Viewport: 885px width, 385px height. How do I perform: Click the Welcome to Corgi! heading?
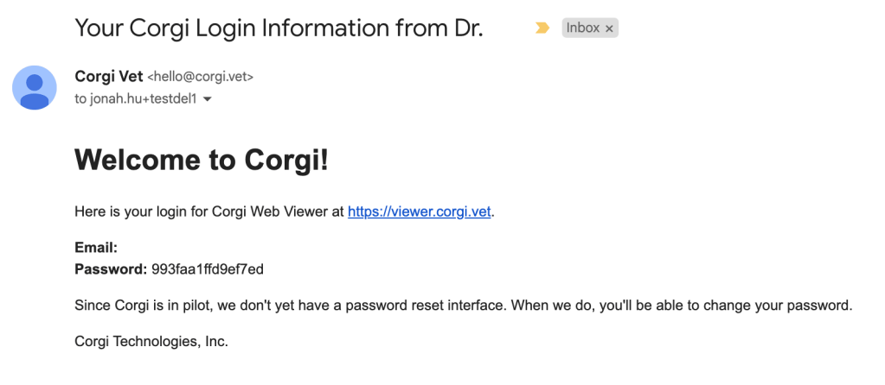point(202,160)
